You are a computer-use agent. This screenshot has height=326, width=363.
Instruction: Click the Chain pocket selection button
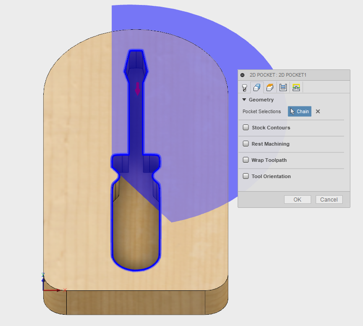299,111
